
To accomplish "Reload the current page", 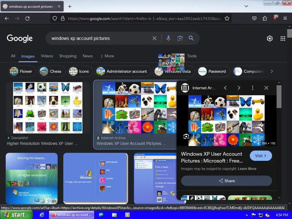I will point(27,19).
